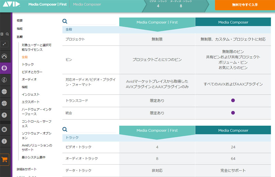The image size is (275, 177).
Task: Jump to コントロール・サーフェス section
Action: tap(36, 124)
